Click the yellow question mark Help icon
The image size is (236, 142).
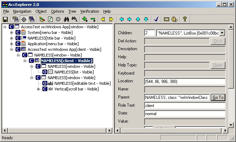click(x=184, y=19)
